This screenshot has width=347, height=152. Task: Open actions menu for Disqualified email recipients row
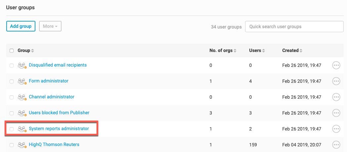coord(336,65)
